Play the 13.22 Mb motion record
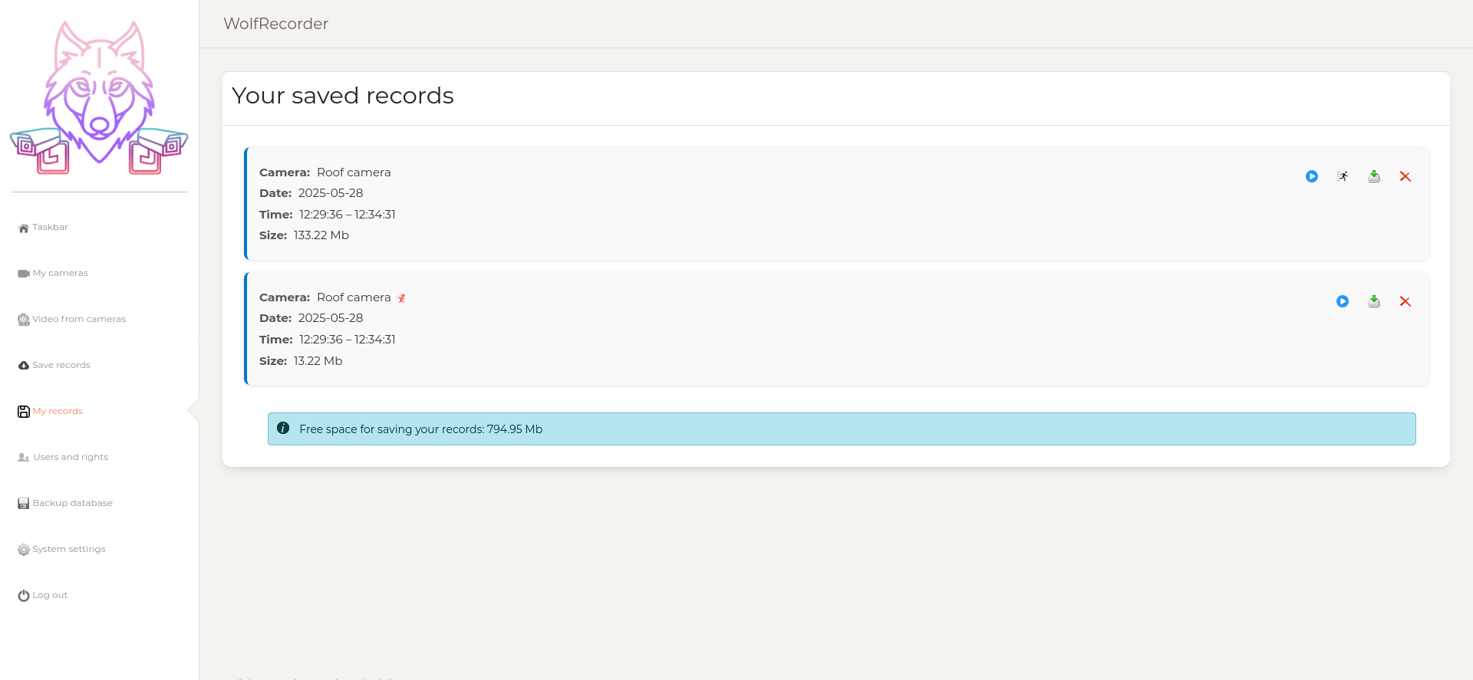1473x680 pixels. click(1342, 301)
